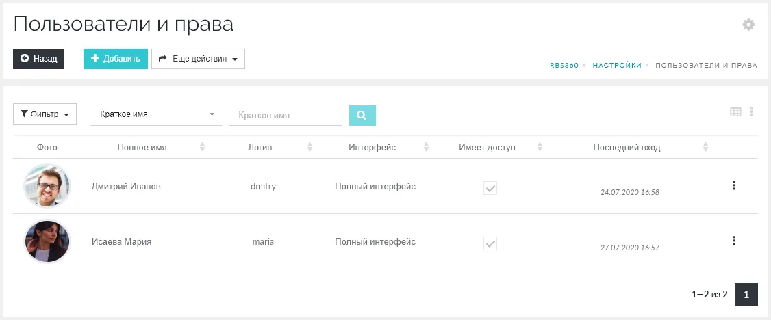Click the magnifier search button
Screen dimensions: 771x320
coord(362,115)
